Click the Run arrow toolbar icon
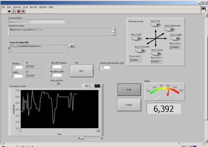208x147 pixels. pyautogui.click(x=9, y=12)
